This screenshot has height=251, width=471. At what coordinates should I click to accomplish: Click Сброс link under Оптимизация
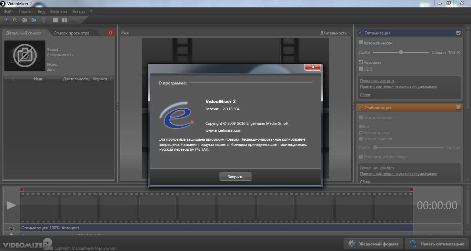point(365,95)
